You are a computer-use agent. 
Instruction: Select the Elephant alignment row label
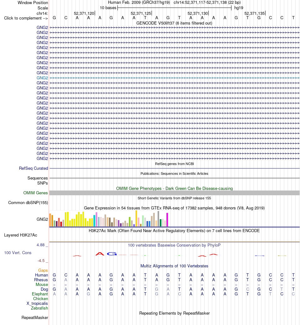pyautogui.click(x=40, y=294)
